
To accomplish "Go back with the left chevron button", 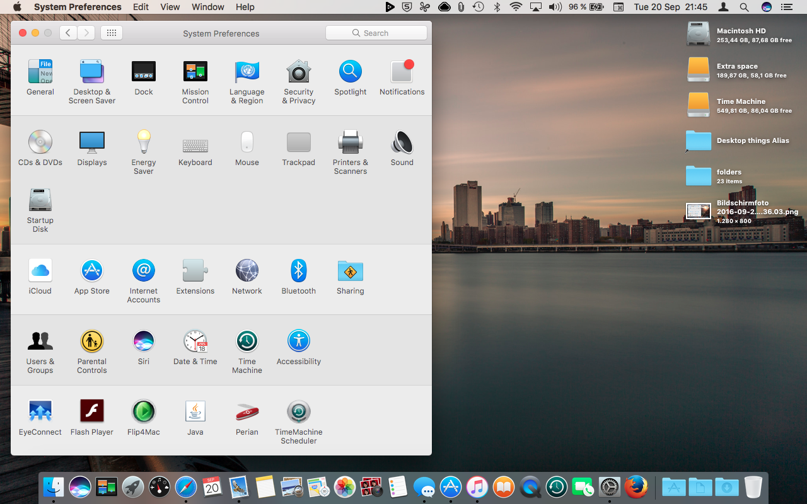I will tap(68, 33).
